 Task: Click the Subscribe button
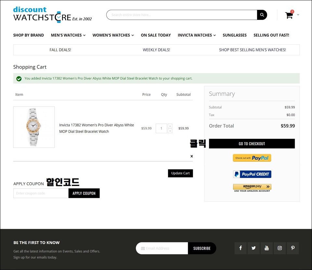202,248
